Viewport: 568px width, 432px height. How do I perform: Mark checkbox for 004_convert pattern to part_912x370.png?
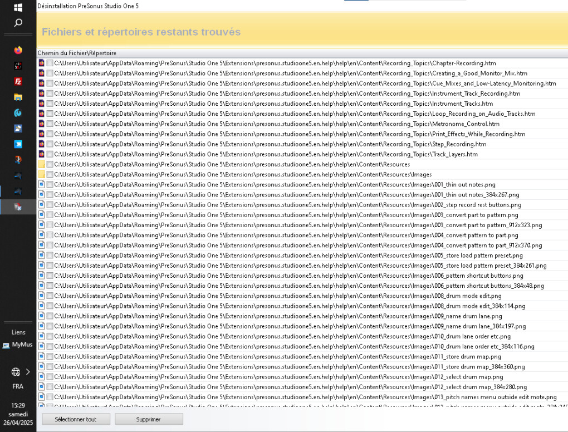tap(50, 245)
